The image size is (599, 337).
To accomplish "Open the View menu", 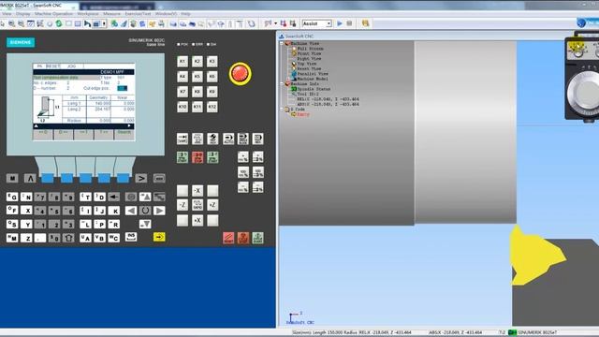I will click(7, 14).
